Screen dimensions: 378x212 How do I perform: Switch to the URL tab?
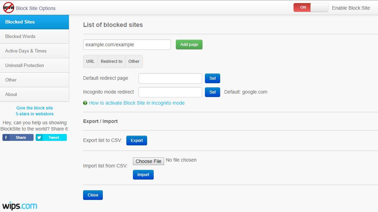(x=90, y=61)
